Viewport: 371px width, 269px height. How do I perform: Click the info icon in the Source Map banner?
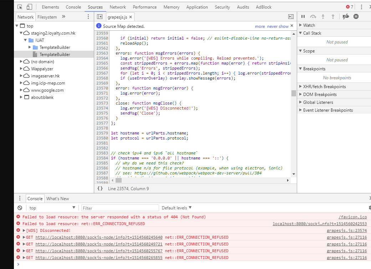coord(99,26)
